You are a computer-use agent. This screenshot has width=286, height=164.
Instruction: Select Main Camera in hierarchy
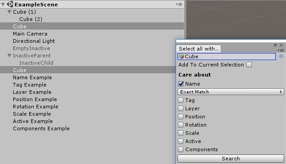pyautogui.click(x=30, y=34)
